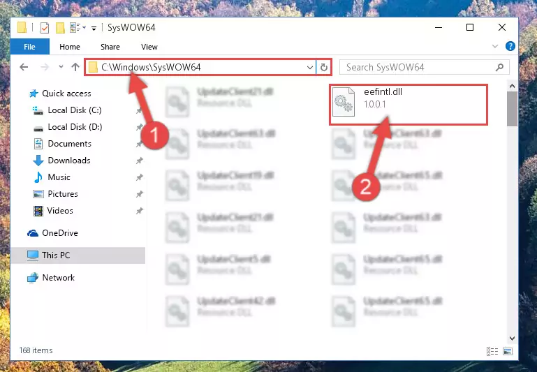The height and width of the screenshot is (372, 537).
Task: Click the Search SysWOW64 field
Action: point(424,67)
